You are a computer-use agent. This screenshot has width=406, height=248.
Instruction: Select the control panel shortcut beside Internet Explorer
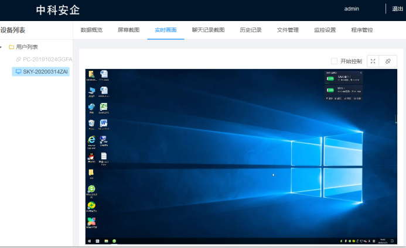[104, 141]
